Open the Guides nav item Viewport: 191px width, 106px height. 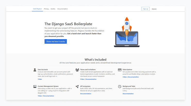click(53, 9)
